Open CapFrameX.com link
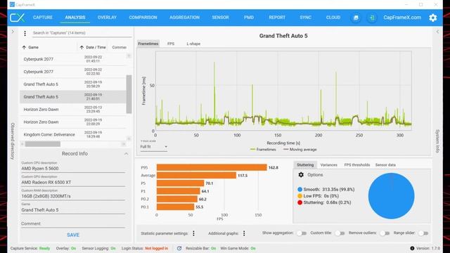The height and width of the screenshot is (253, 450). click(x=402, y=18)
